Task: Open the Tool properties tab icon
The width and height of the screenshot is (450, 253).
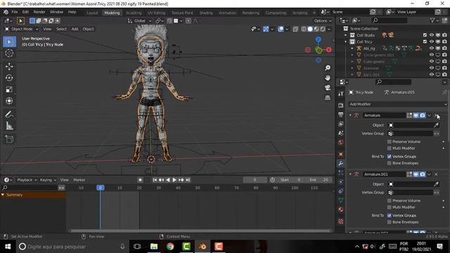Action: (340, 93)
